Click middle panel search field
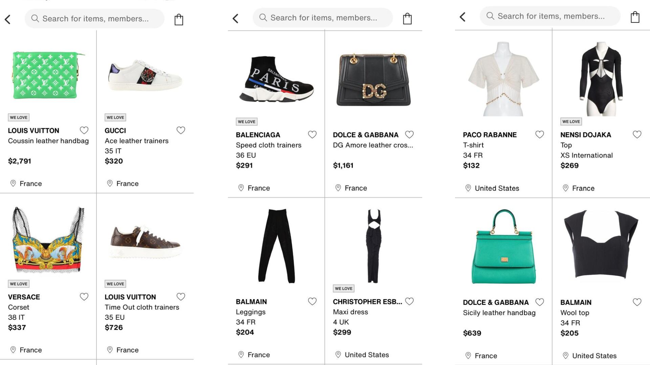The height and width of the screenshot is (365, 650). (323, 18)
